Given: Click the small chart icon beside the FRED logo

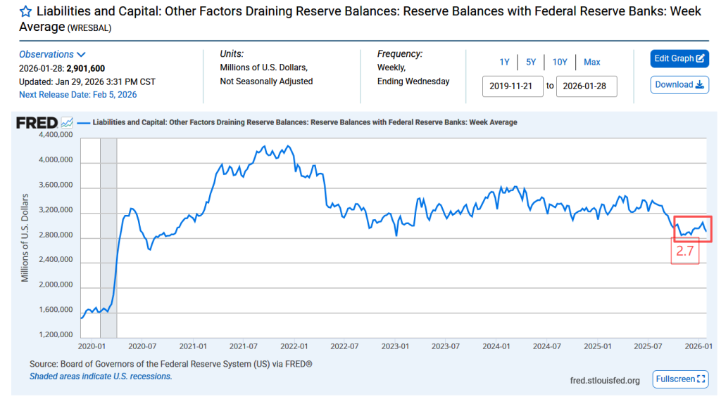Looking at the screenshot, I should click(67, 123).
